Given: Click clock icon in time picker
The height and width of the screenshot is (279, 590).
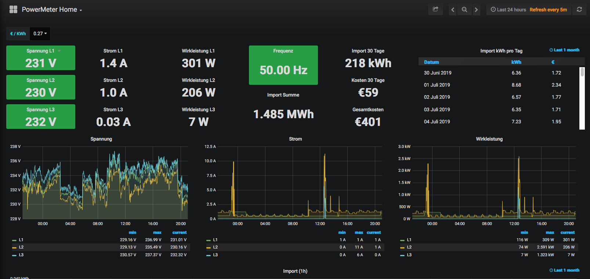Looking at the screenshot, I should pos(493,10).
